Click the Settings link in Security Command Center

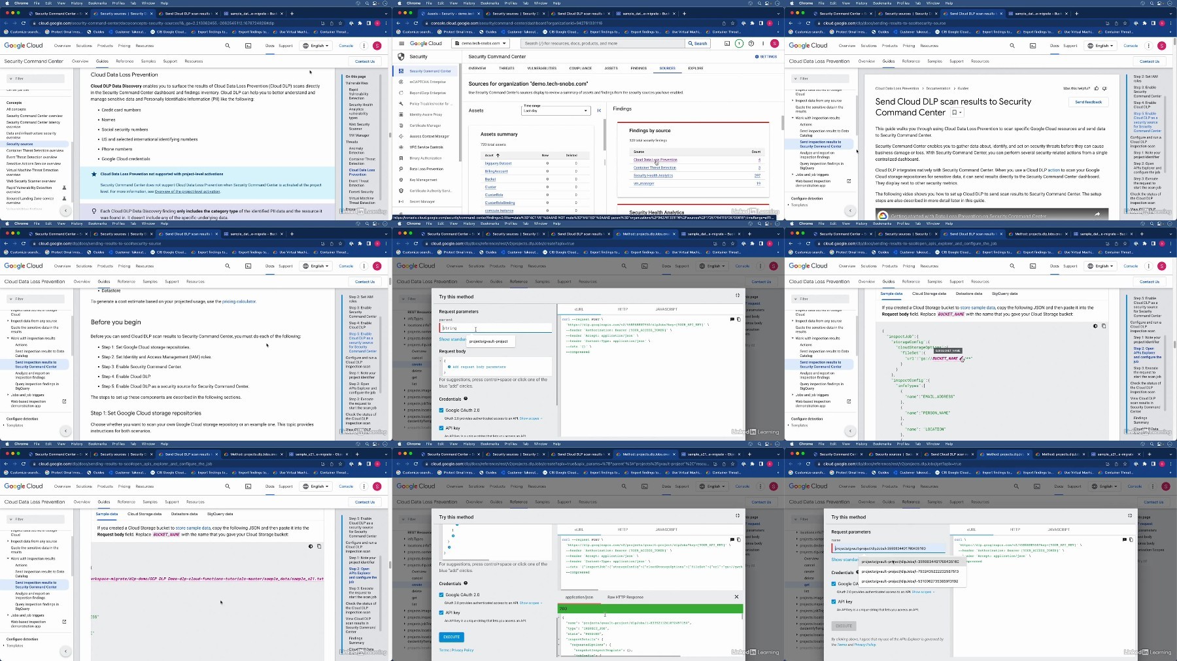(766, 57)
